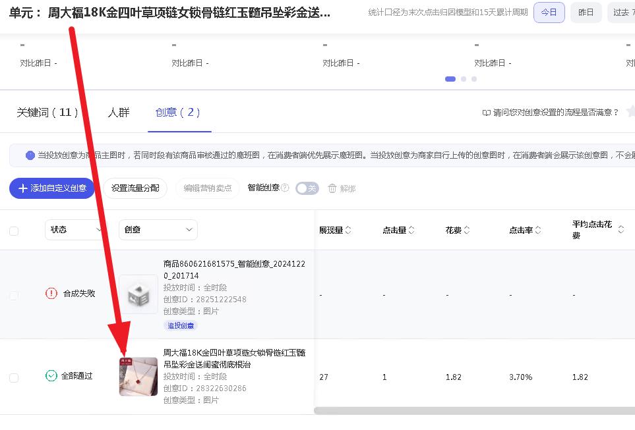Click the second carousel pagination dot
The image size is (635, 430).
[x=464, y=79]
